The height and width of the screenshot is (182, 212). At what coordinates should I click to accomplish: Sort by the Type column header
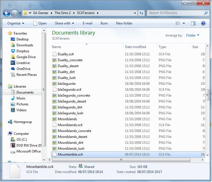174,47
